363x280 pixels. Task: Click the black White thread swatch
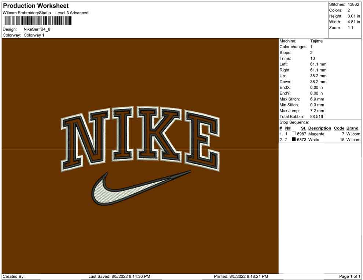(x=294, y=139)
